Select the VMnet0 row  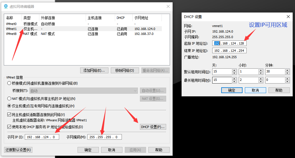(83, 24)
